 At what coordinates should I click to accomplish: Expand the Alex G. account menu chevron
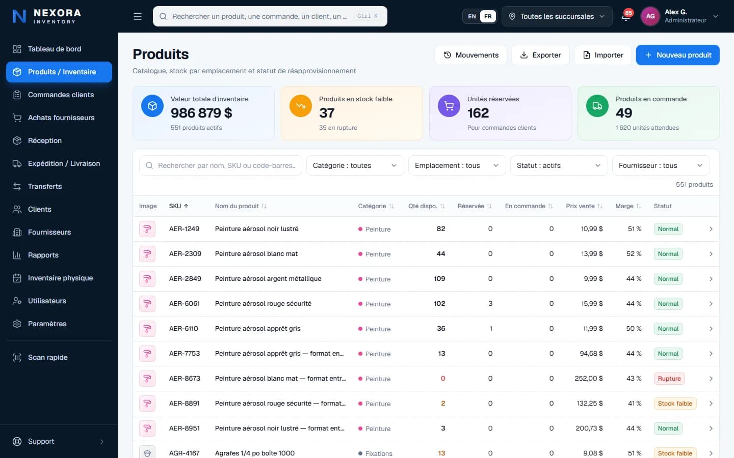click(x=716, y=16)
